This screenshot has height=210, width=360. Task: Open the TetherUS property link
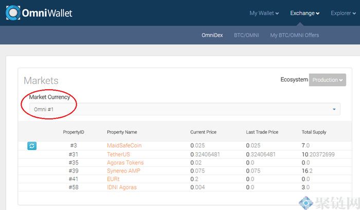[x=119, y=154]
